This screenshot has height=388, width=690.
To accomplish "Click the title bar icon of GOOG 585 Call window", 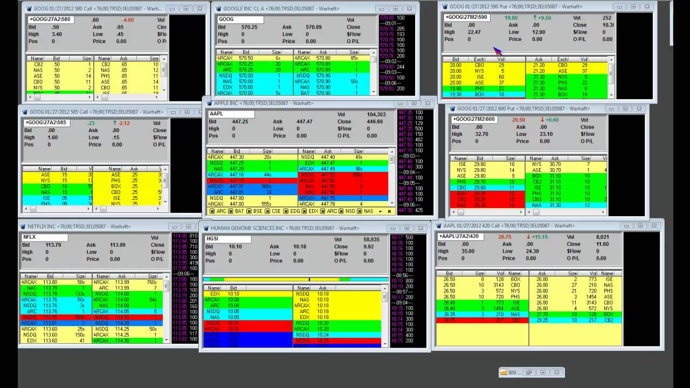I will (25, 112).
